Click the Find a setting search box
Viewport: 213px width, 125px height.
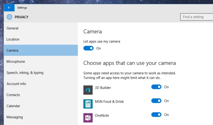pos(196,17)
